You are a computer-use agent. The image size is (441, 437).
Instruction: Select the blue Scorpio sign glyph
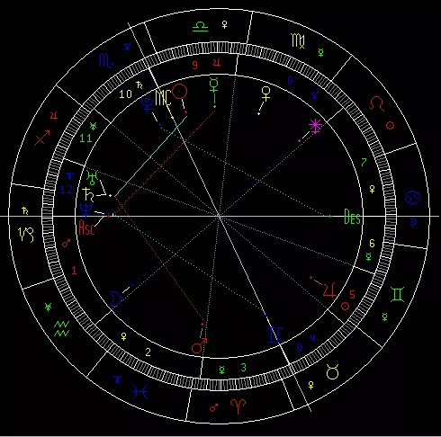coord(106,60)
